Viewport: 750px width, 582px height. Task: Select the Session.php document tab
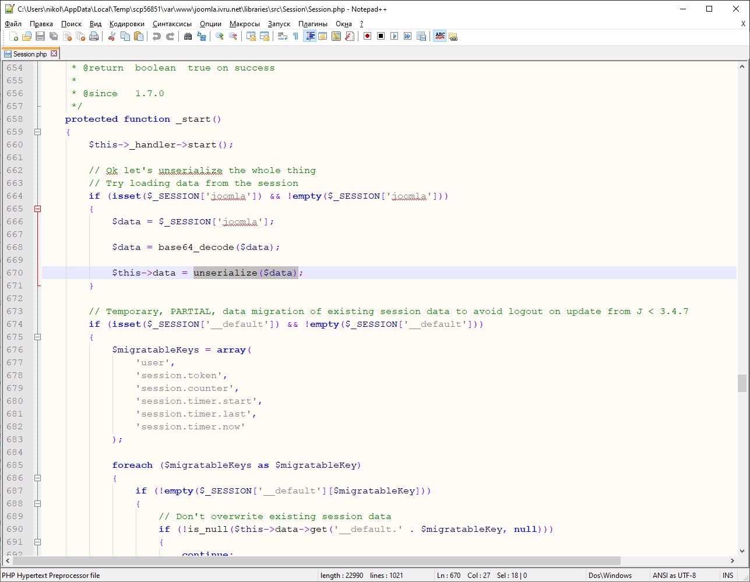click(x=30, y=54)
